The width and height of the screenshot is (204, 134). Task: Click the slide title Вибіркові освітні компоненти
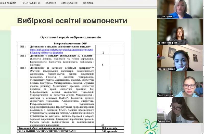click(x=72, y=21)
